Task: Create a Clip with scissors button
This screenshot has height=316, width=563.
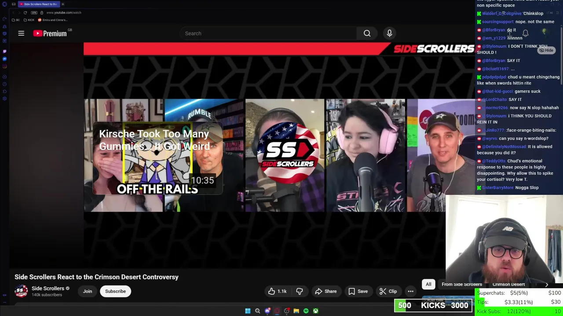Action: pyautogui.click(x=388, y=291)
